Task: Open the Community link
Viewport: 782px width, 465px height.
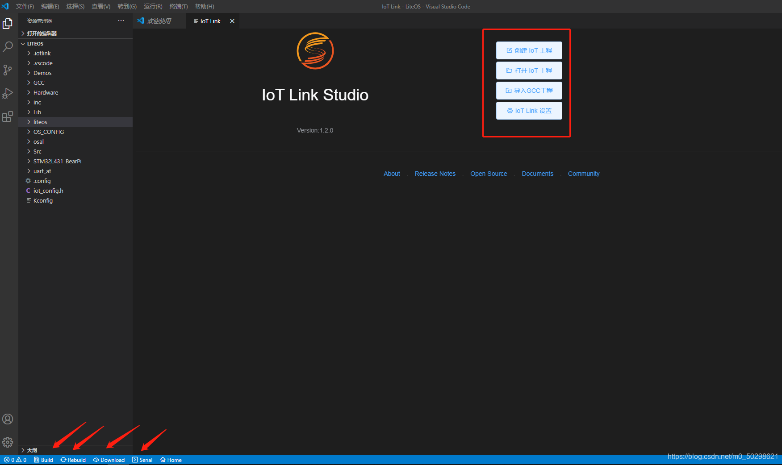Action: pos(584,174)
